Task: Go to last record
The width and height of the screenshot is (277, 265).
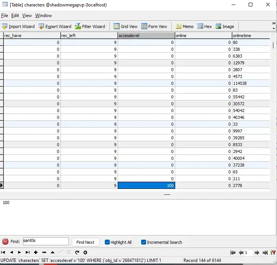Action: (28, 253)
